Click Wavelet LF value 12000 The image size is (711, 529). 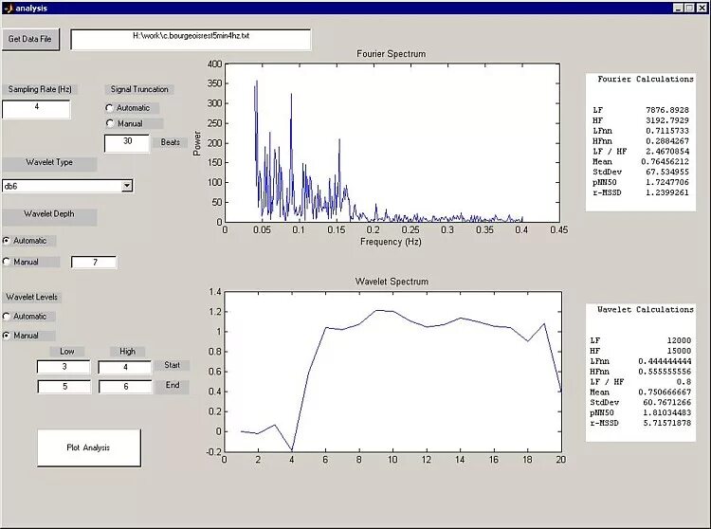pos(679,340)
